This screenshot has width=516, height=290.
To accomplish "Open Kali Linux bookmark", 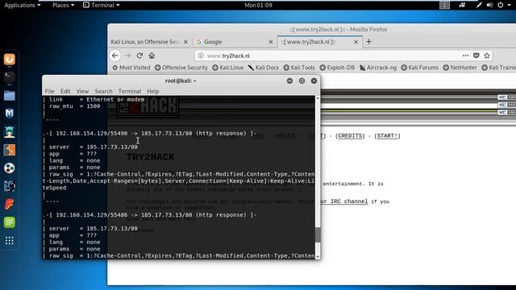I will coord(227,68).
